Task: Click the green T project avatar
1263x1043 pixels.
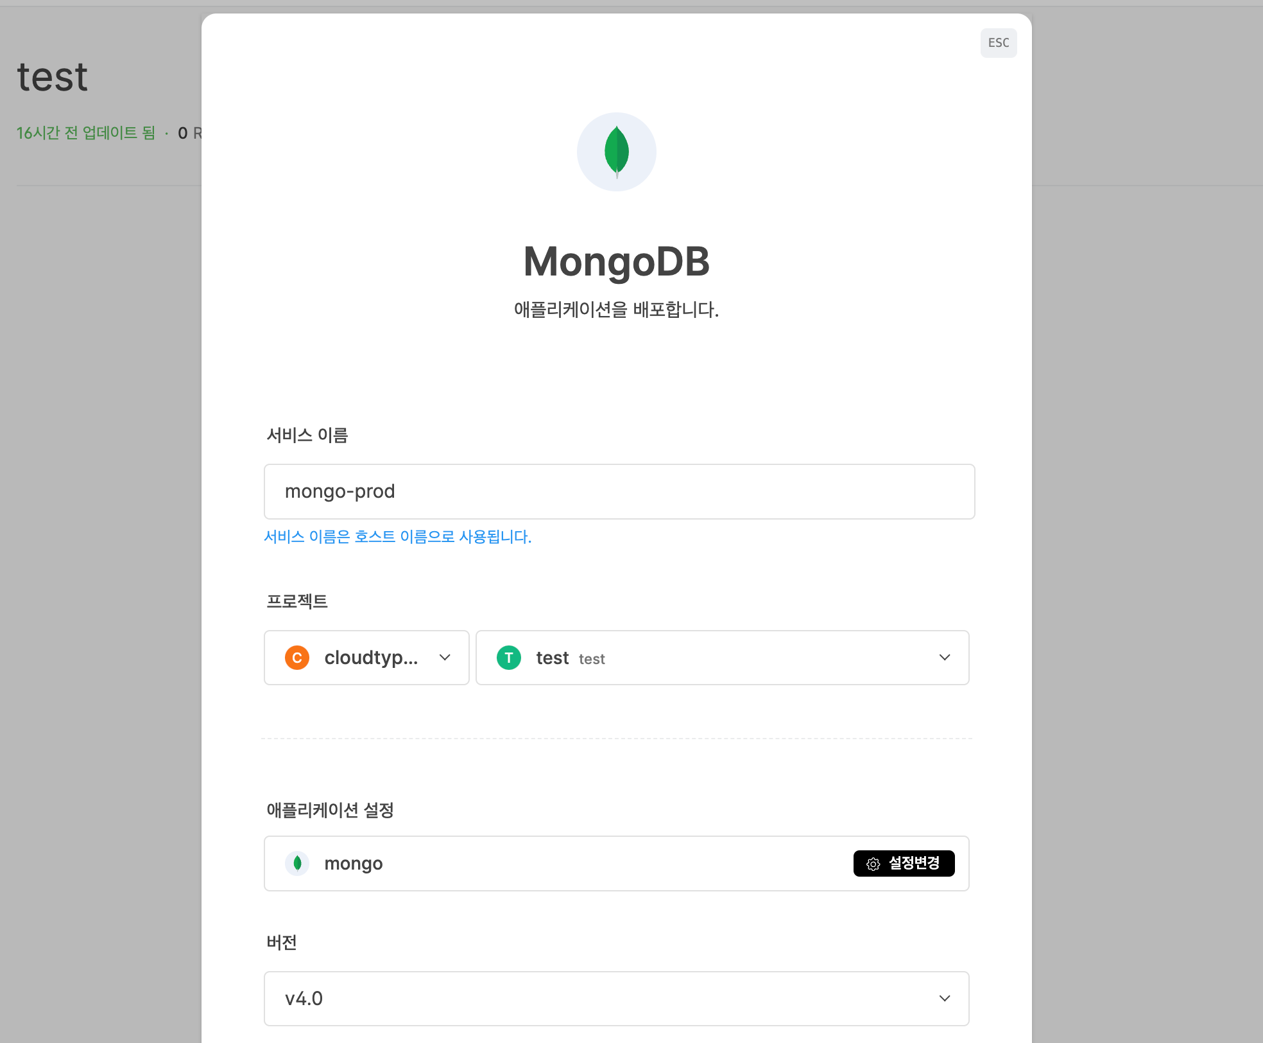Action: tap(509, 658)
